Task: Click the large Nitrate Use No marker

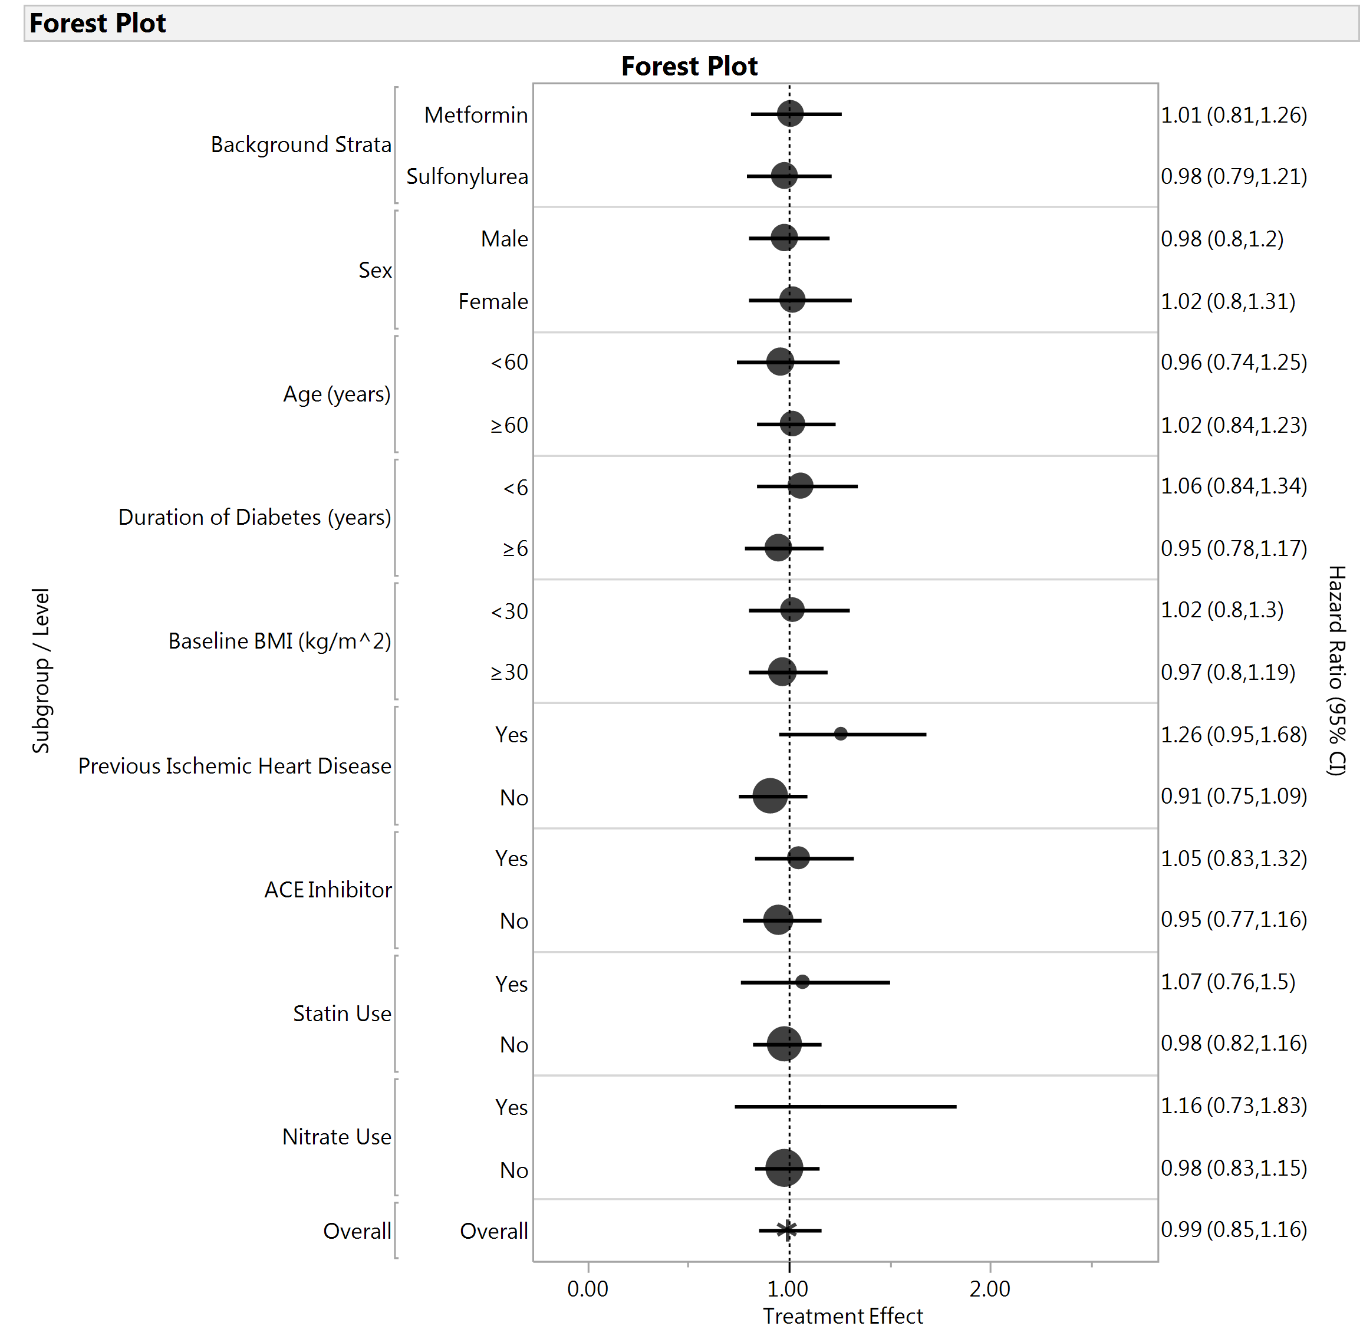Action: [784, 1169]
